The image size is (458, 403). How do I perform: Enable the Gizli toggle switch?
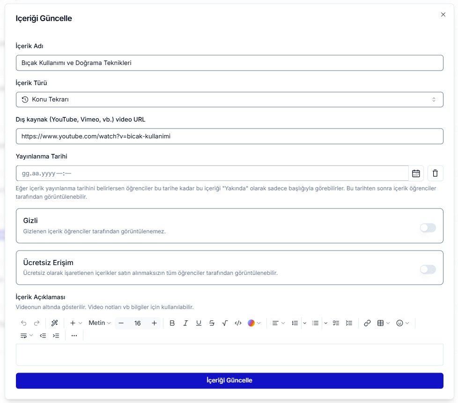tap(428, 228)
